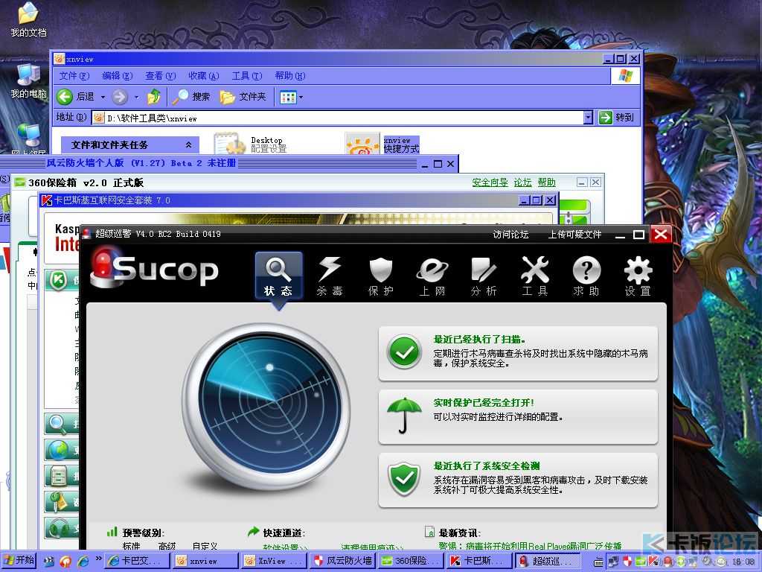This screenshot has height=572, width=762.
Task: Select the xnview 快捷方式 shortcut file
Action: coord(382,144)
